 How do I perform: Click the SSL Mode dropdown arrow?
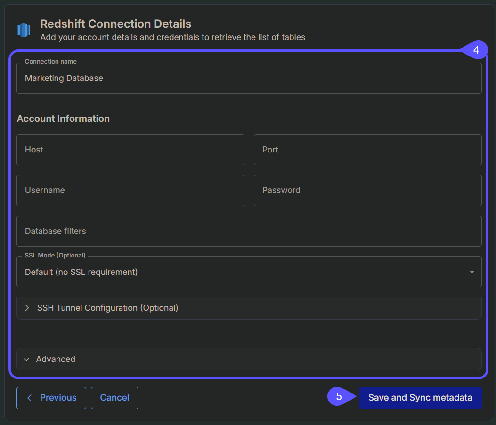(x=472, y=272)
